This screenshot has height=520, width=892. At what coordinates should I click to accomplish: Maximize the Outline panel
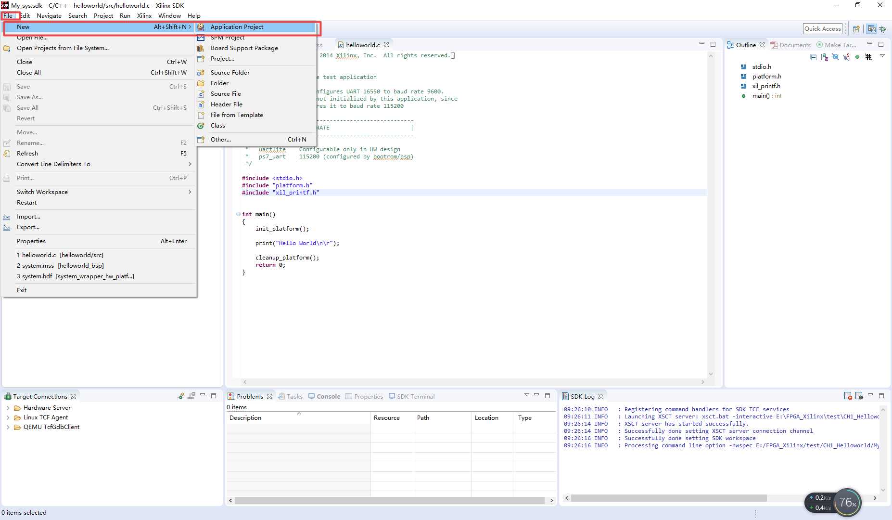(881, 44)
